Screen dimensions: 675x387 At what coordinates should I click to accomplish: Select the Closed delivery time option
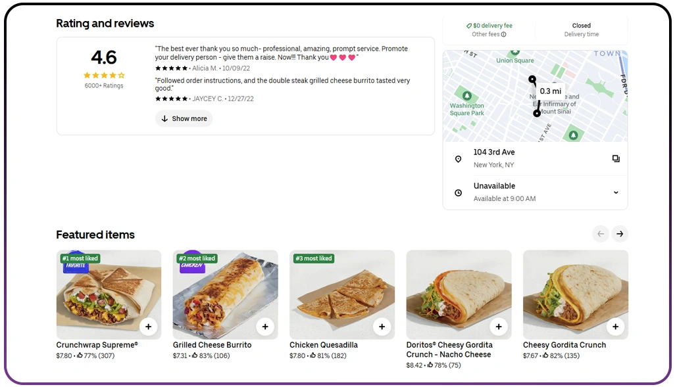(x=582, y=30)
